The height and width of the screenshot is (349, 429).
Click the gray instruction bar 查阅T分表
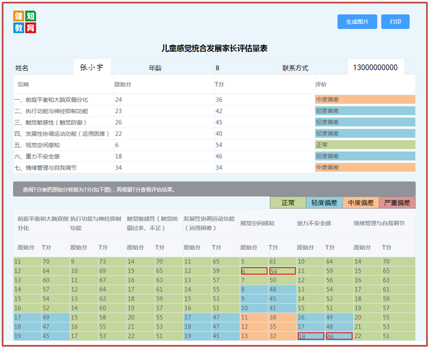214,189
